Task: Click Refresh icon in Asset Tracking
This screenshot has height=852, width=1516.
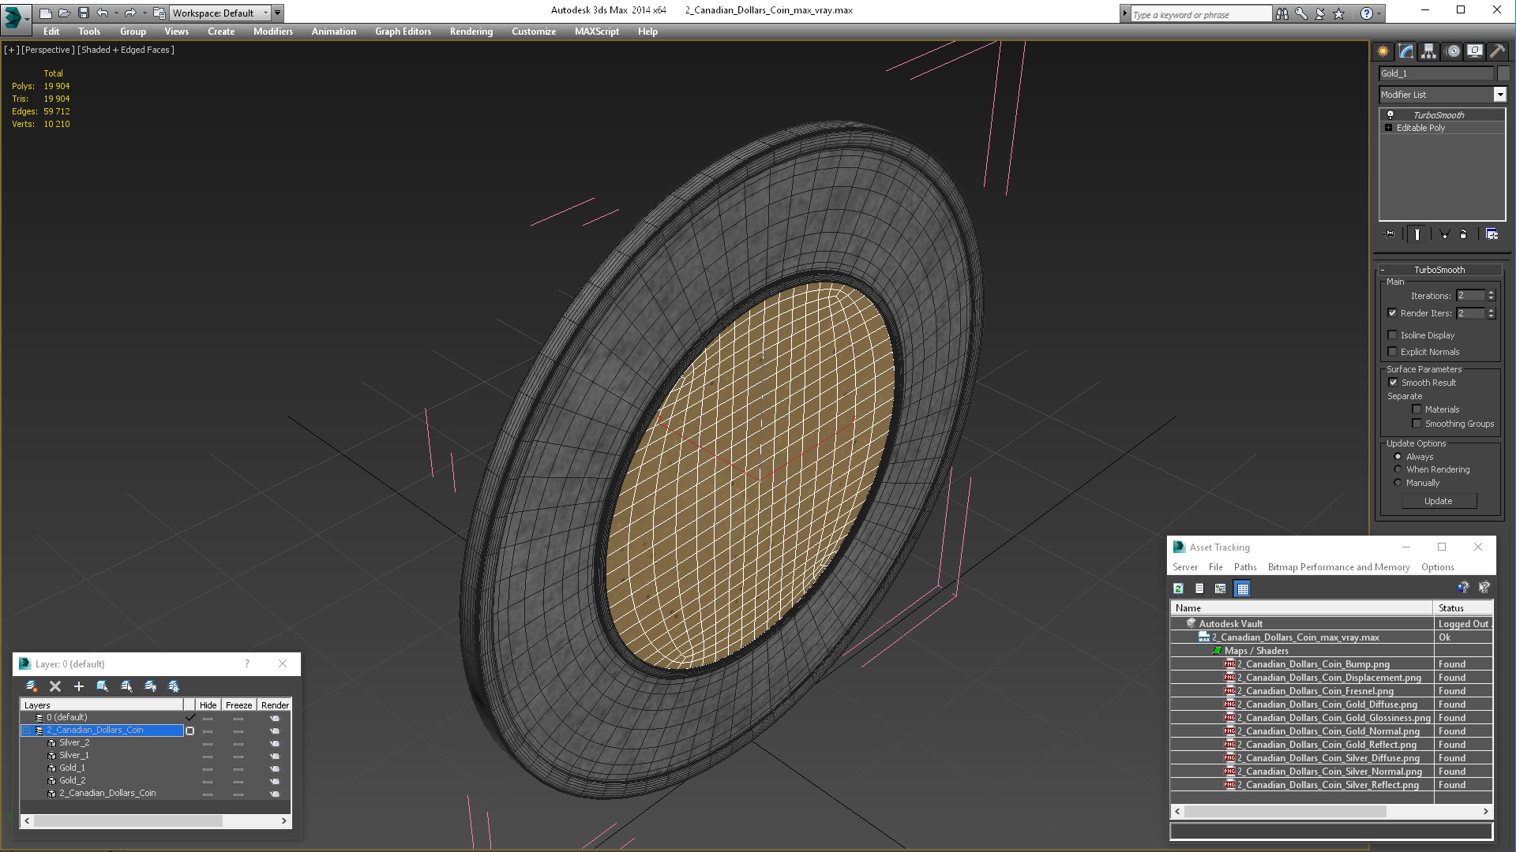Action: pos(1178,589)
